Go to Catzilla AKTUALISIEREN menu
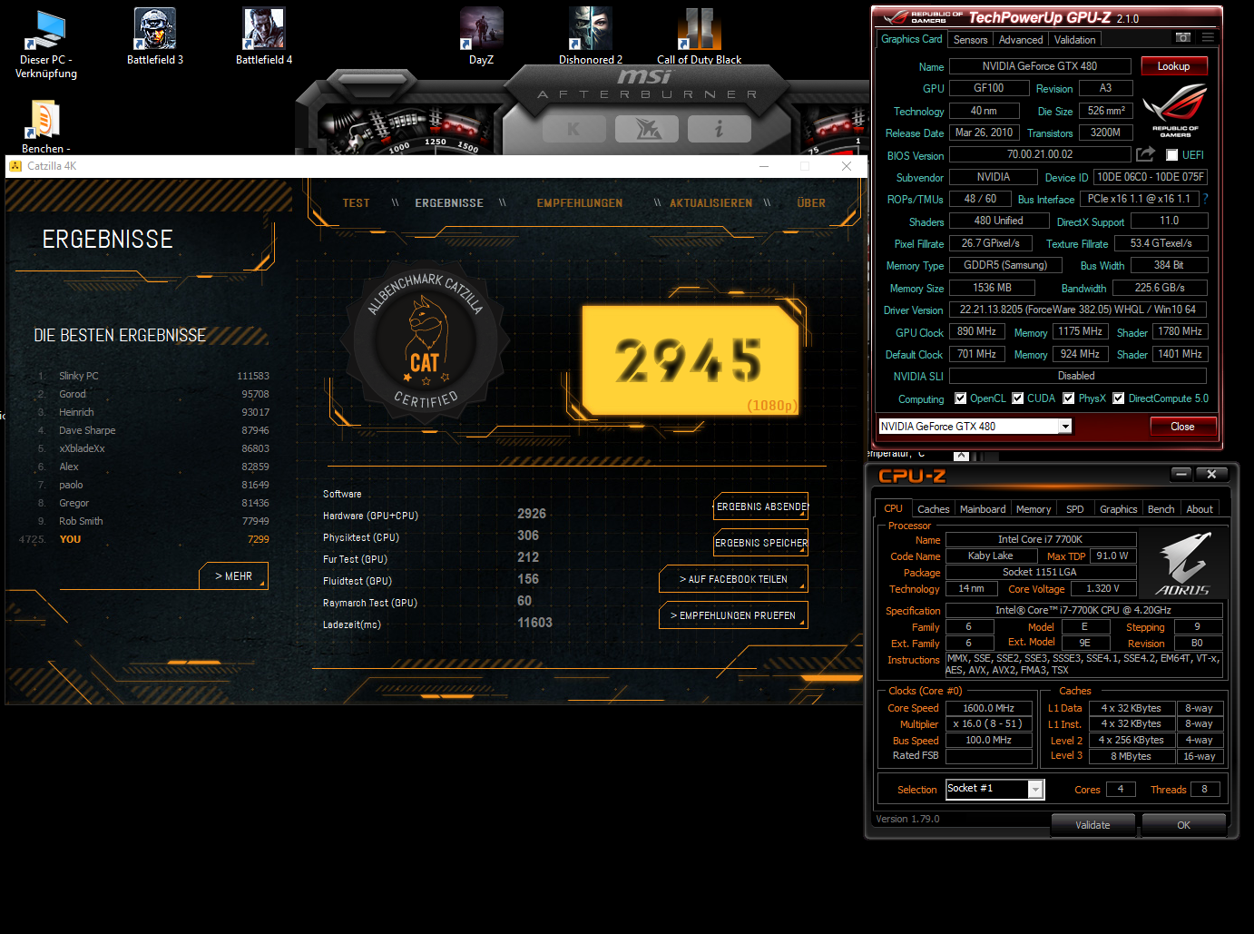1254x934 pixels. [x=710, y=203]
